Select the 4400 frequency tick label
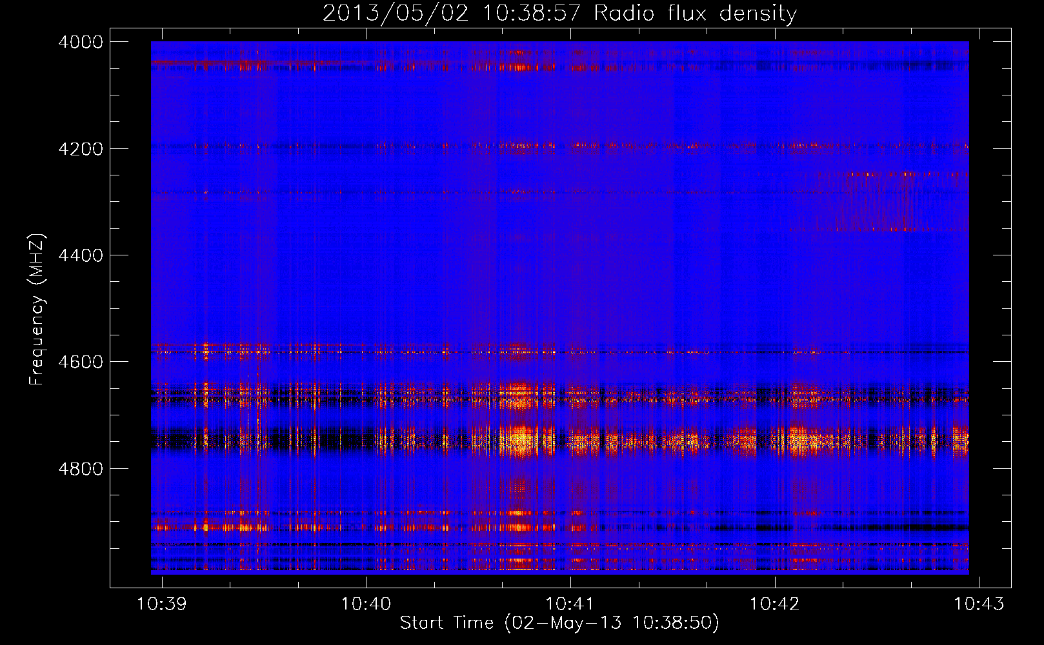Image resolution: width=1044 pixels, height=645 pixels. pyautogui.click(x=81, y=255)
